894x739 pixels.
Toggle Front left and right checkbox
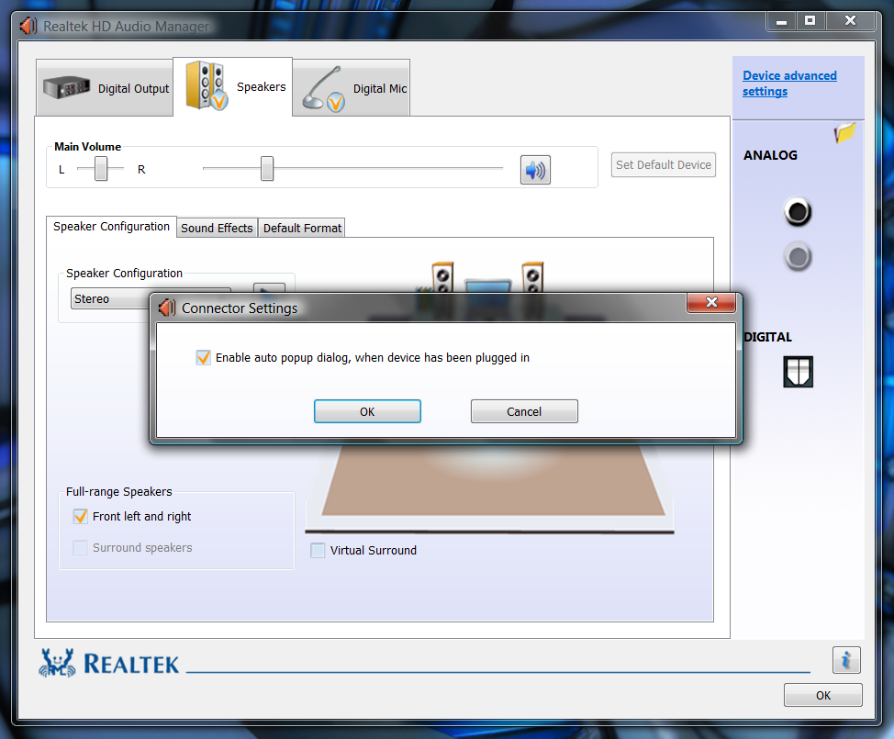pos(81,517)
